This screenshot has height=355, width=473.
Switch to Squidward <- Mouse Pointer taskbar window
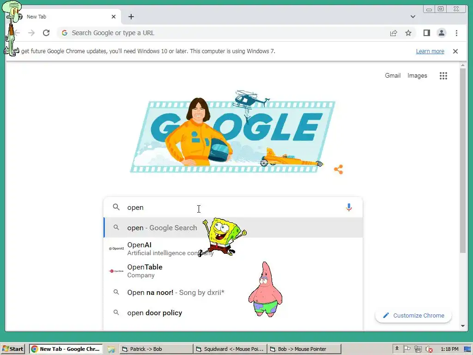coord(230,349)
